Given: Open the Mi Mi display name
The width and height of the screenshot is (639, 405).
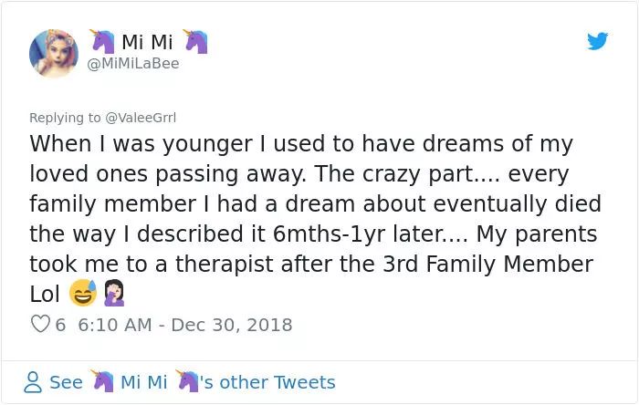Looking at the screenshot, I should pos(147,42).
